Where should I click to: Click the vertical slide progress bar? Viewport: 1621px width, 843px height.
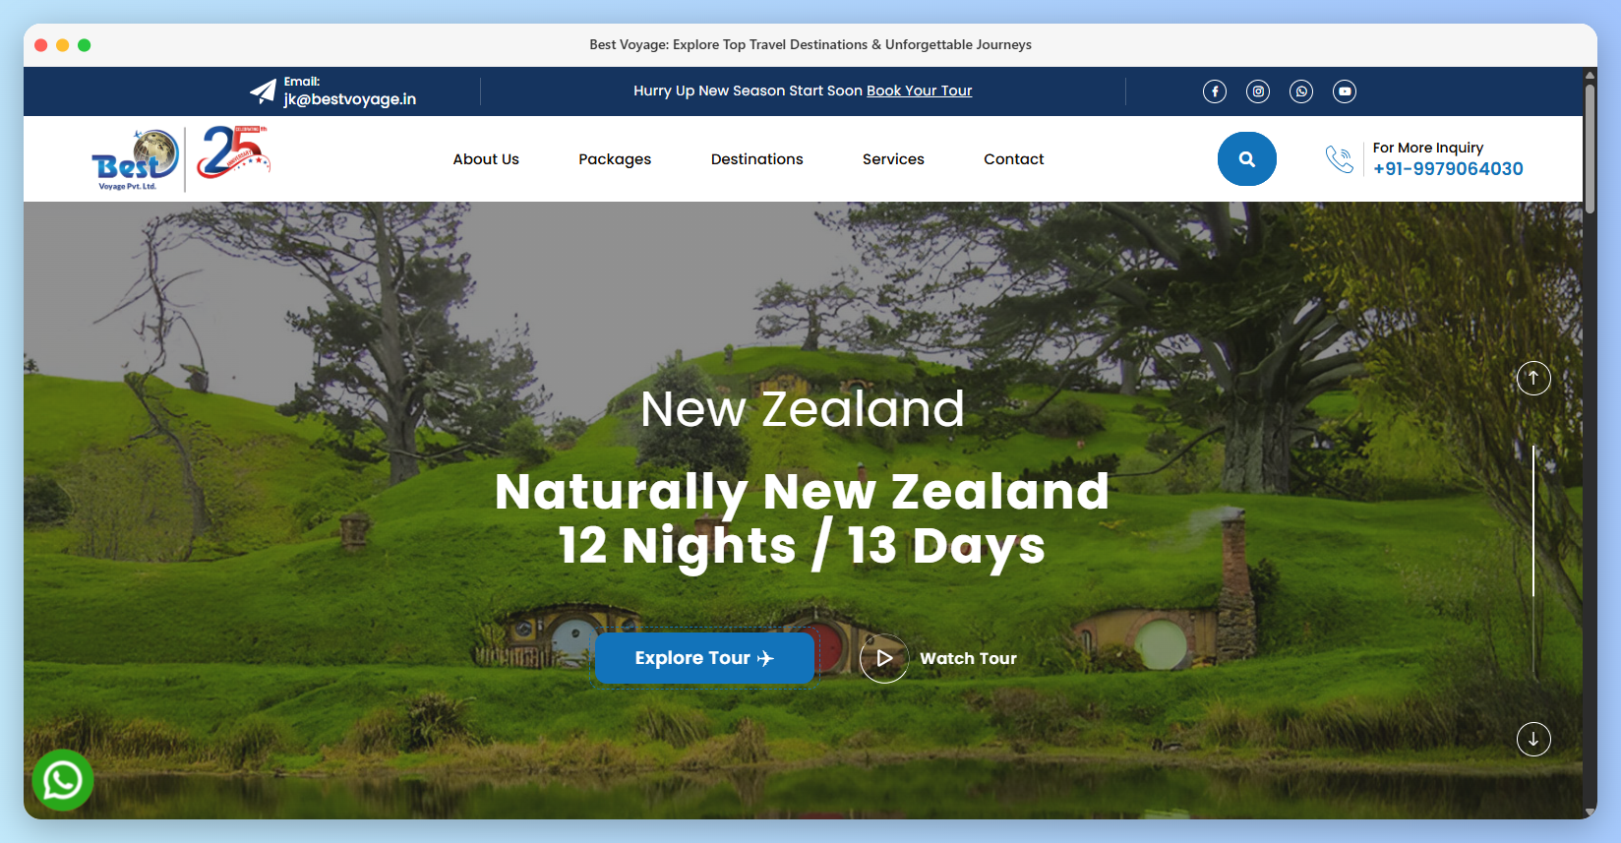tap(1533, 561)
